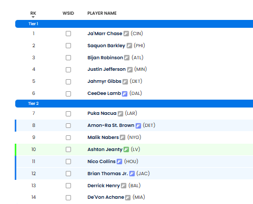Select the checkbox for Malik Nabers

(x=68, y=138)
